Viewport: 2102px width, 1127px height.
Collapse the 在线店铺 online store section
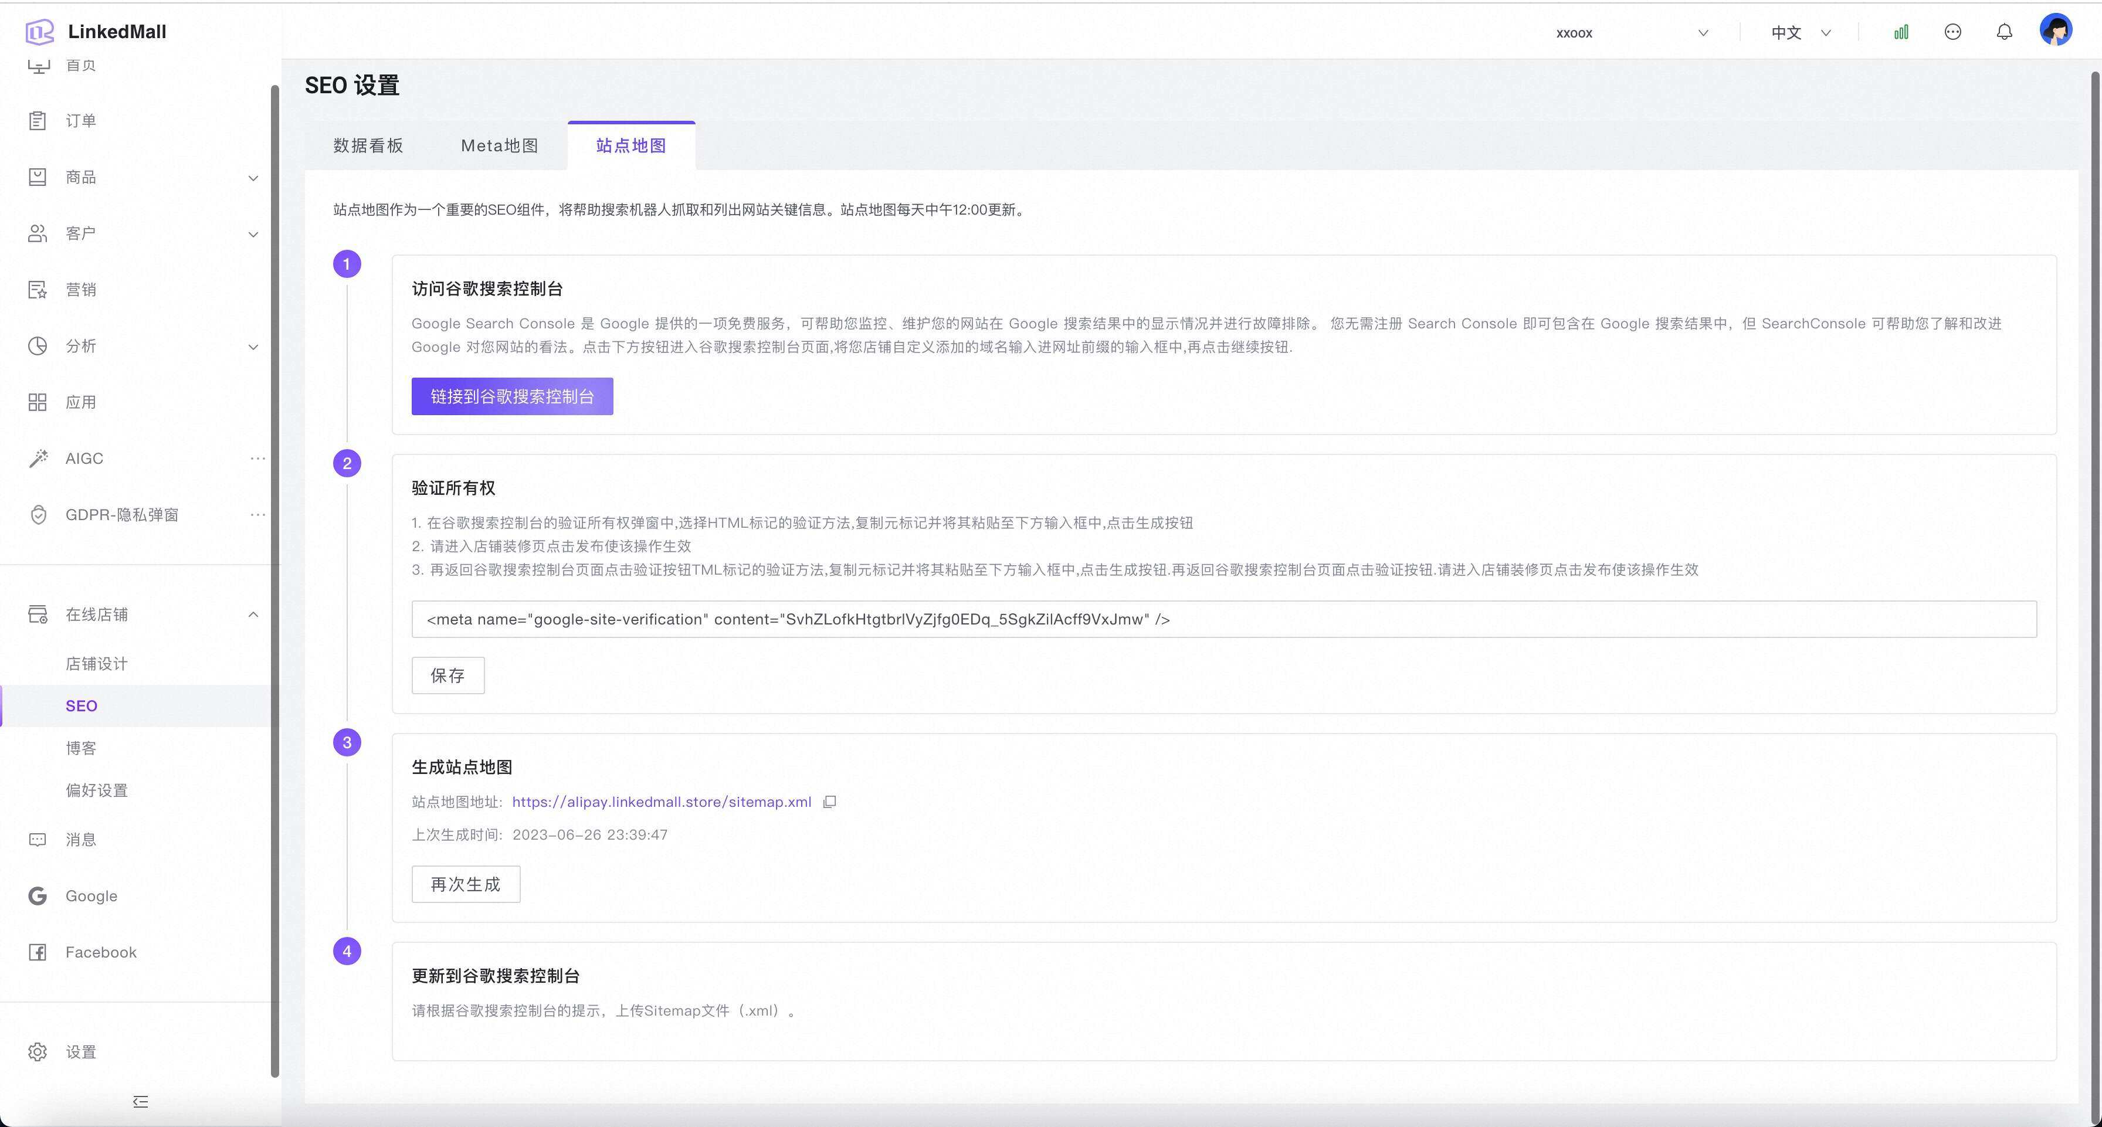click(253, 615)
